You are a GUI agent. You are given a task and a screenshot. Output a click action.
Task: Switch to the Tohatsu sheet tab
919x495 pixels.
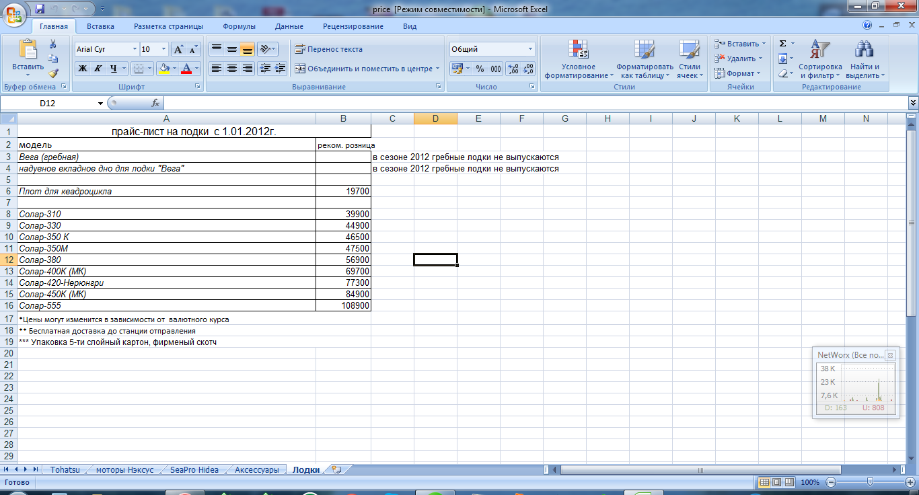(65, 470)
